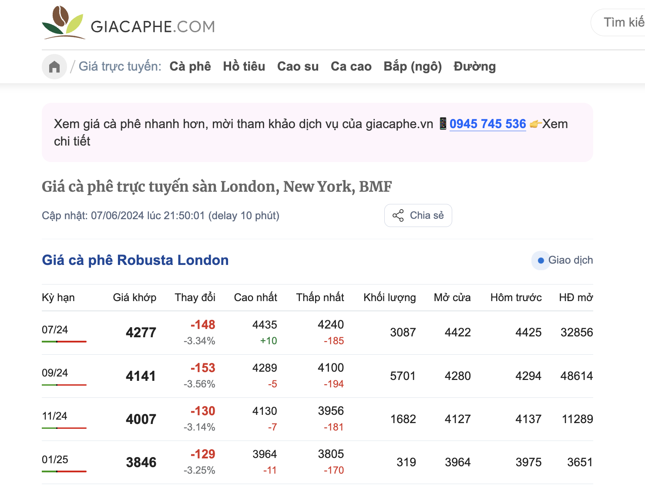The height and width of the screenshot is (495, 645).
Task: Open the Cao su price menu
Action: [x=298, y=66]
